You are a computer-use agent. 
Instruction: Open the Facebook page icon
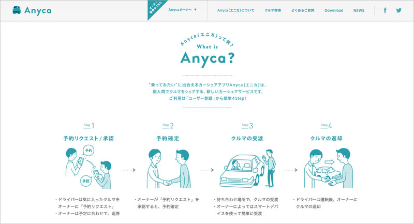pos(385,10)
